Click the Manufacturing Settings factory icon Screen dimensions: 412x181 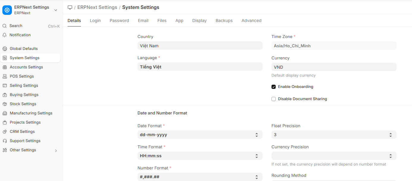pyautogui.click(x=5, y=113)
